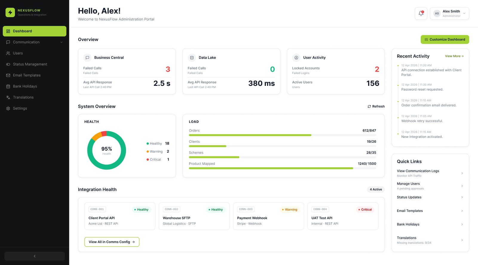Screen dimensions: 478x265
Task: Open the Bank Holidays quick link chevron
Action: [462, 224]
